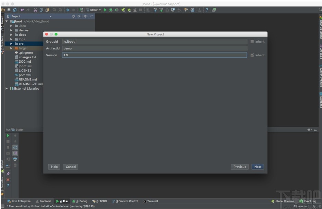The width and height of the screenshot is (322, 209).
Task: Click into the ArtifactId input field
Action: pyautogui.click(x=155, y=48)
